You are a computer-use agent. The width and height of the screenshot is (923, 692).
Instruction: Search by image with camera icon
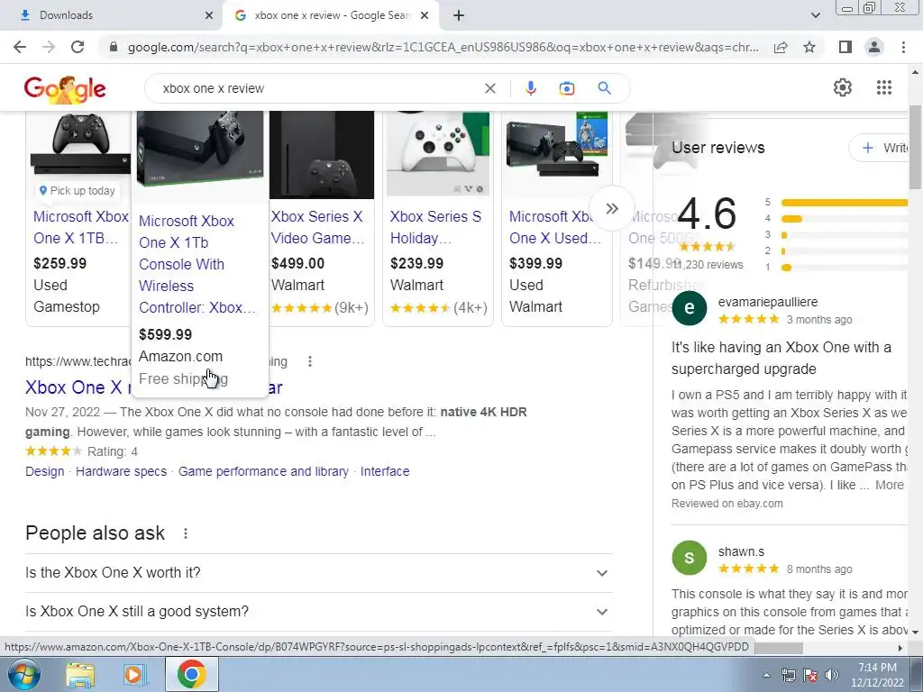point(567,88)
